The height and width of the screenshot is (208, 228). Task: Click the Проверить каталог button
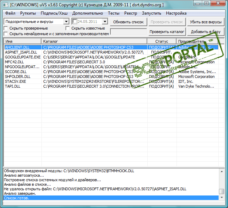[167, 32]
